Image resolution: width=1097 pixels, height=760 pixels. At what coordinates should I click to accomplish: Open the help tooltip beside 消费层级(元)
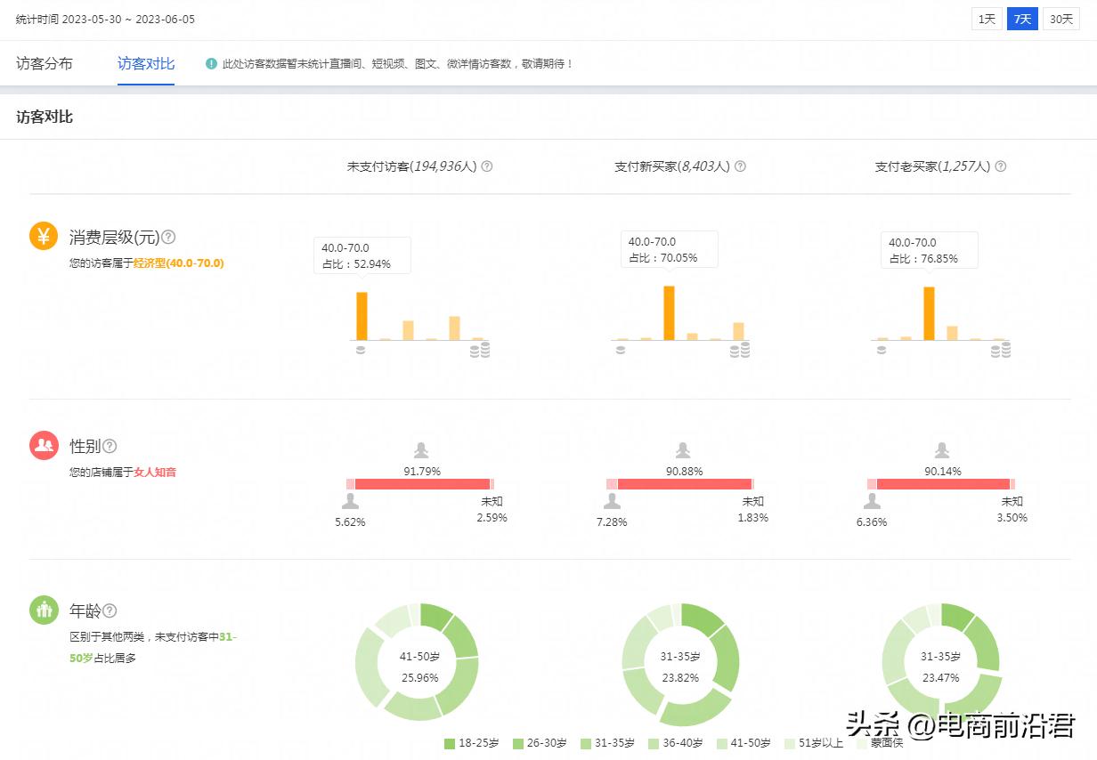pos(167,236)
